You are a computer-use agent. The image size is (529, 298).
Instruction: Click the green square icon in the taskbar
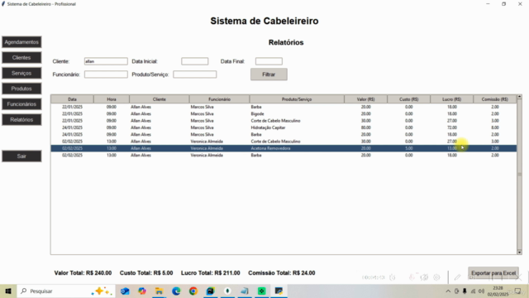pyautogui.click(x=262, y=291)
